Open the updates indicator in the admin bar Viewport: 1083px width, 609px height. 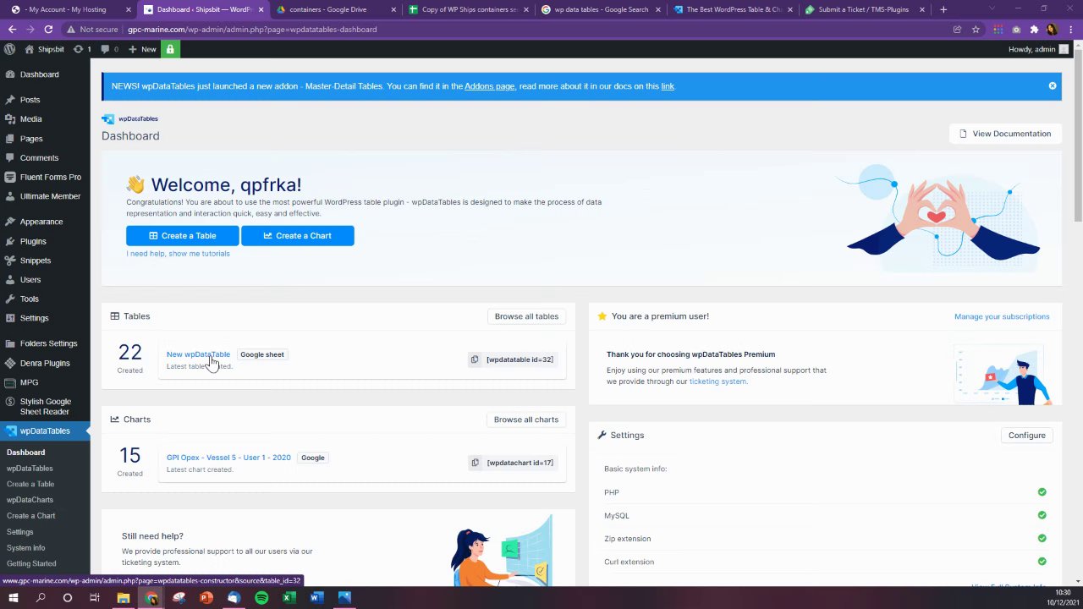(82, 49)
